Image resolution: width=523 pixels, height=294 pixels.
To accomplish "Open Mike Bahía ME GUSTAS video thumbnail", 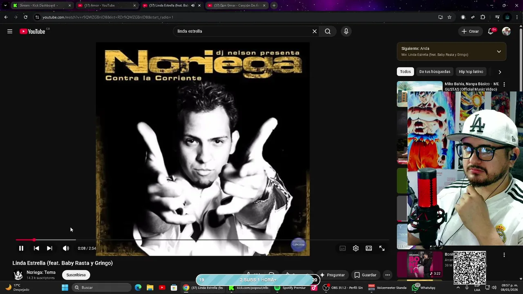I will coord(420,94).
